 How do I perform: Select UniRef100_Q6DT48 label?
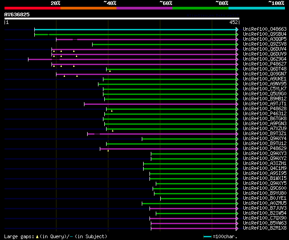point(265,69)
